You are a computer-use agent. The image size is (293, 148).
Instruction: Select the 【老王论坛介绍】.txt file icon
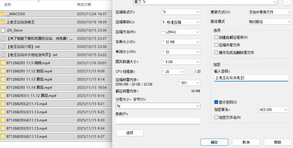tap(3, 47)
